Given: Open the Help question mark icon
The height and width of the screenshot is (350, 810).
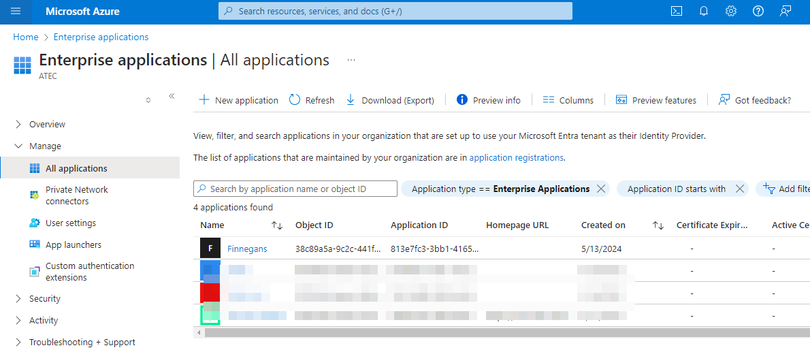Looking at the screenshot, I should tap(758, 12).
